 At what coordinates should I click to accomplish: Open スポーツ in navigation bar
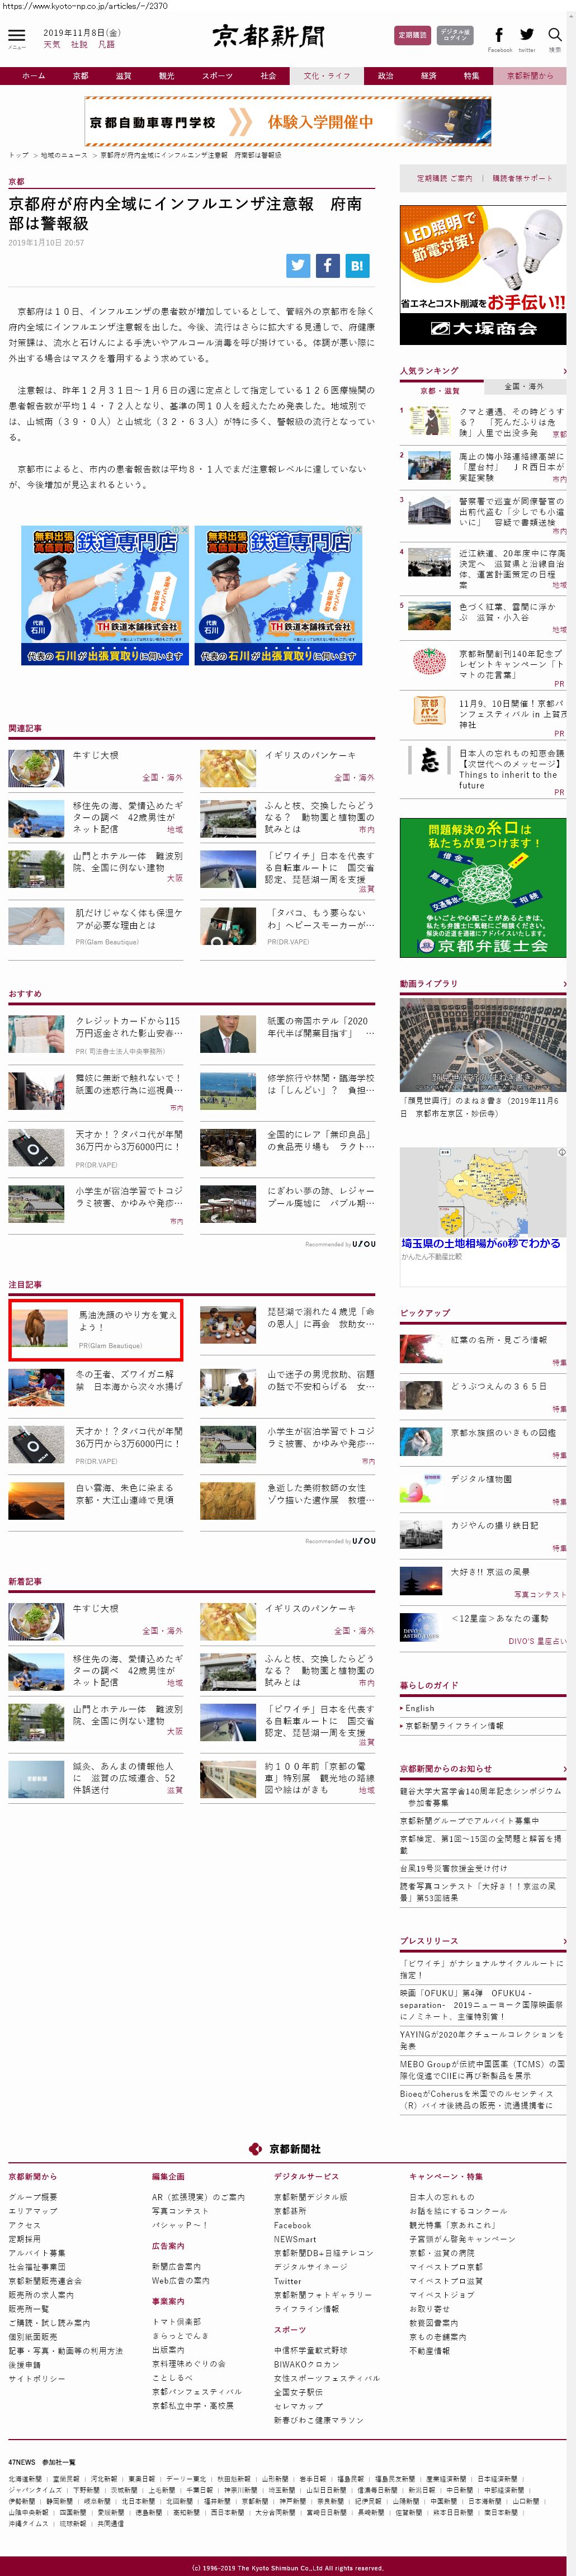click(217, 76)
